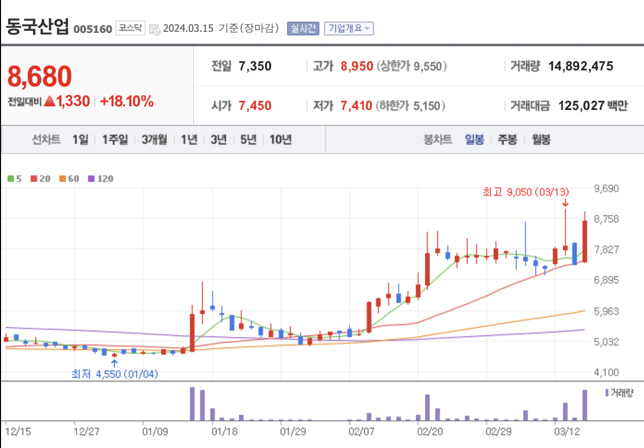The height and width of the screenshot is (448, 644).
Task: Select the 월봉 monthly candle chart
Action: (x=541, y=139)
